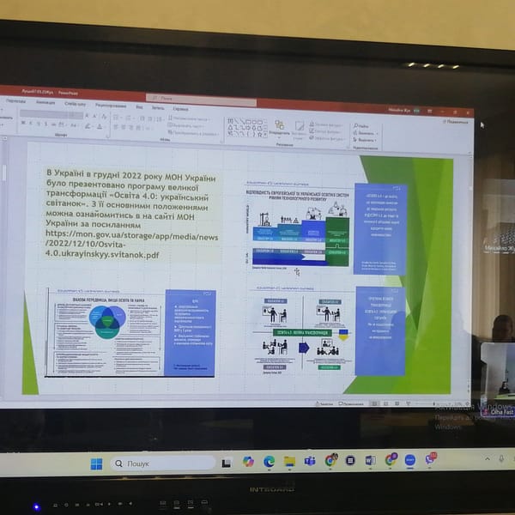Open Word from the taskbar
Image resolution: width=515 pixels, height=515 pixels.
coord(371,460)
